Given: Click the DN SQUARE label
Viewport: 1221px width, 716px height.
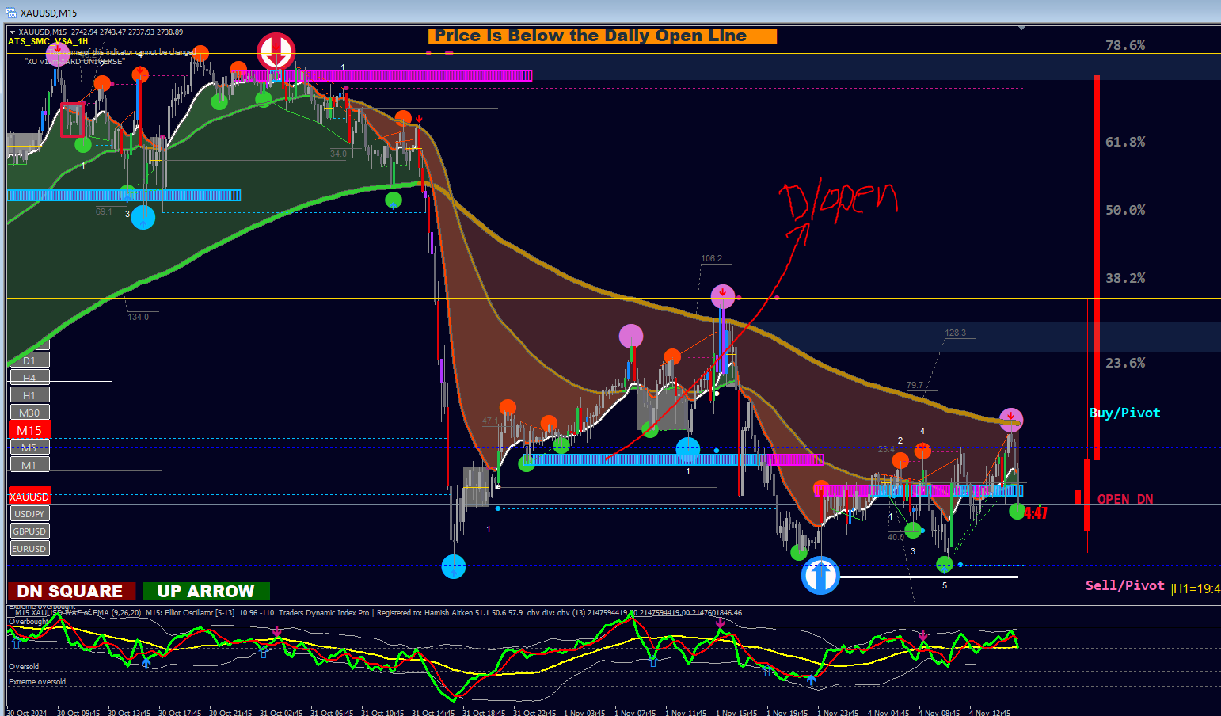Looking at the screenshot, I should pos(70,592).
